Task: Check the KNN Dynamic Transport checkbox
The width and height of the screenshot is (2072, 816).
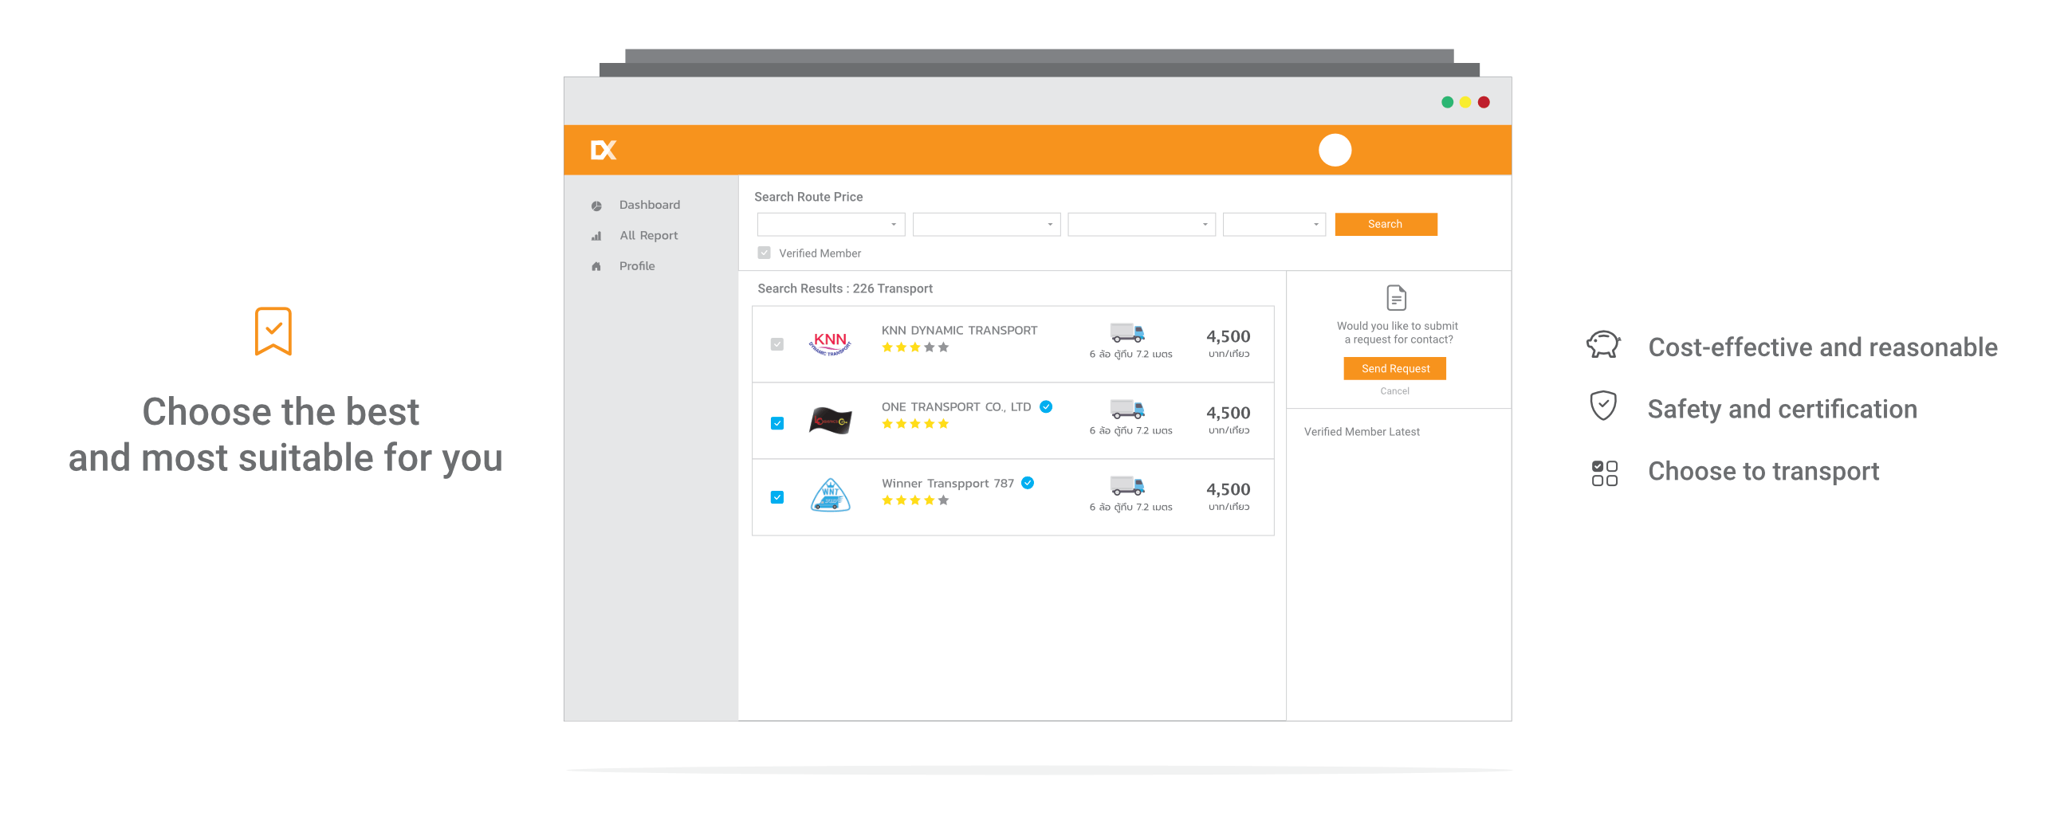Action: pyautogui.click(x=777, y=344)
